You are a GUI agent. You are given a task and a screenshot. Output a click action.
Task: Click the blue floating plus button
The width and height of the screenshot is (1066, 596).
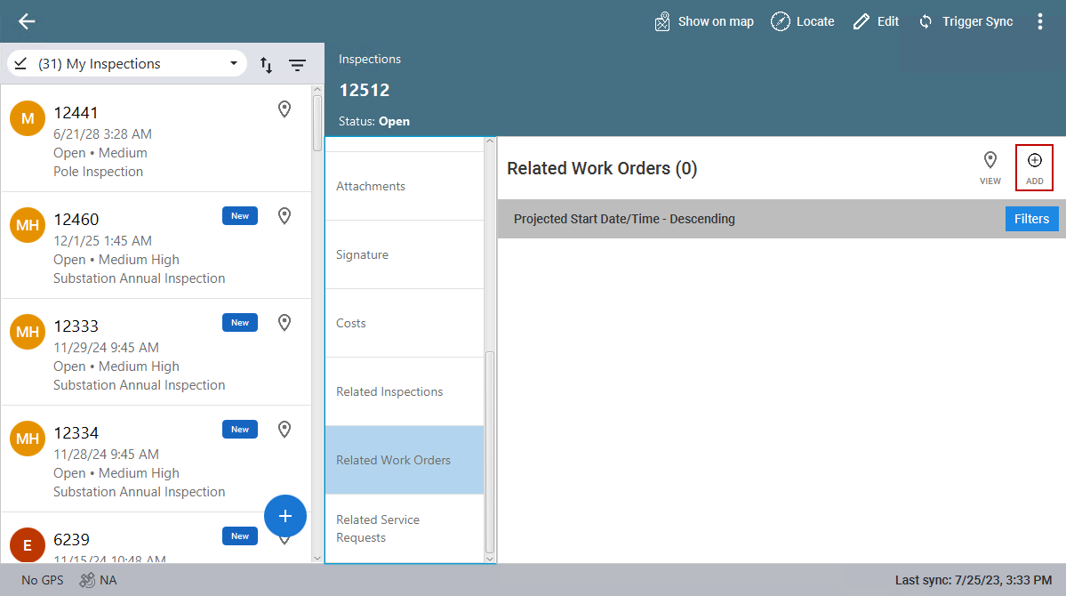285,516
